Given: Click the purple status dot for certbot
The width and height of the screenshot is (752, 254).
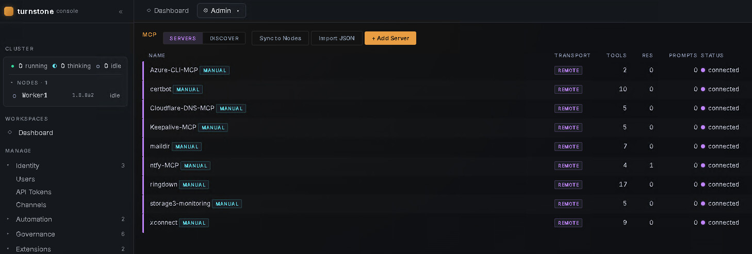Looking at the screenshot, I should pyautogui.click(x=703, y=89).
